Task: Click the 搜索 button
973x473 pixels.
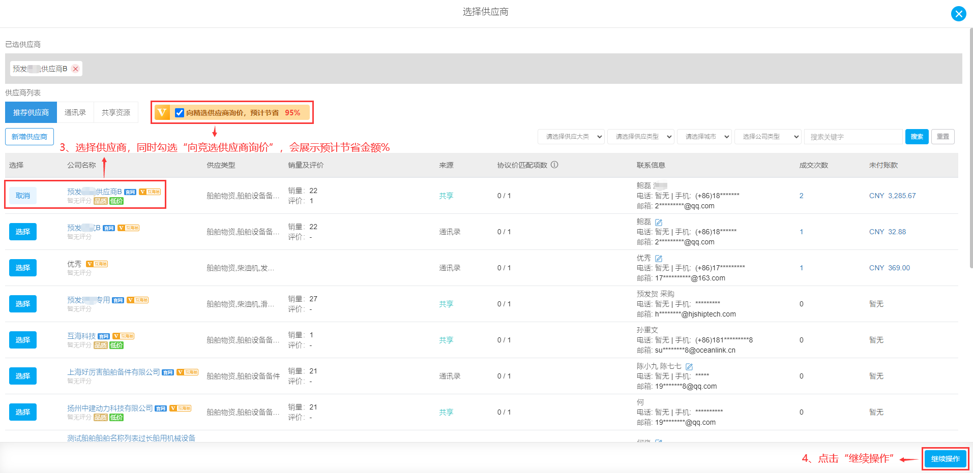Action: (917, 137)
